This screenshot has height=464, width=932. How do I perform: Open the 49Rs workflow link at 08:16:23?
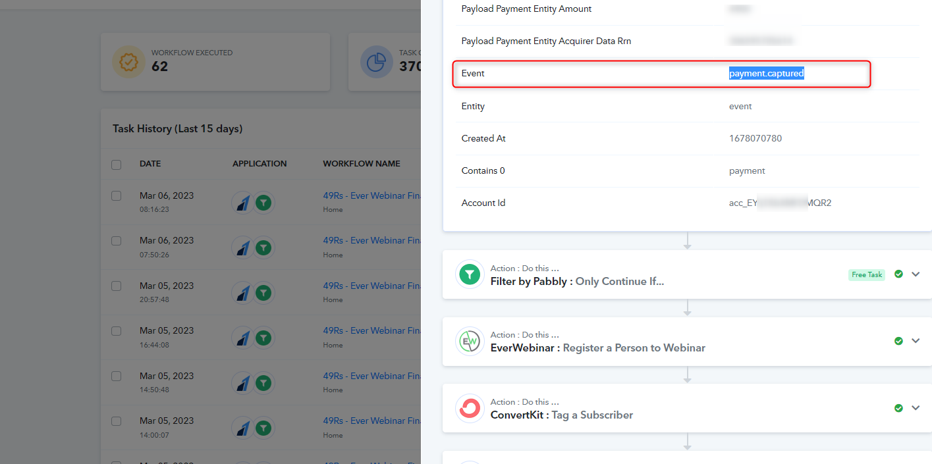[x=372, y=195]
